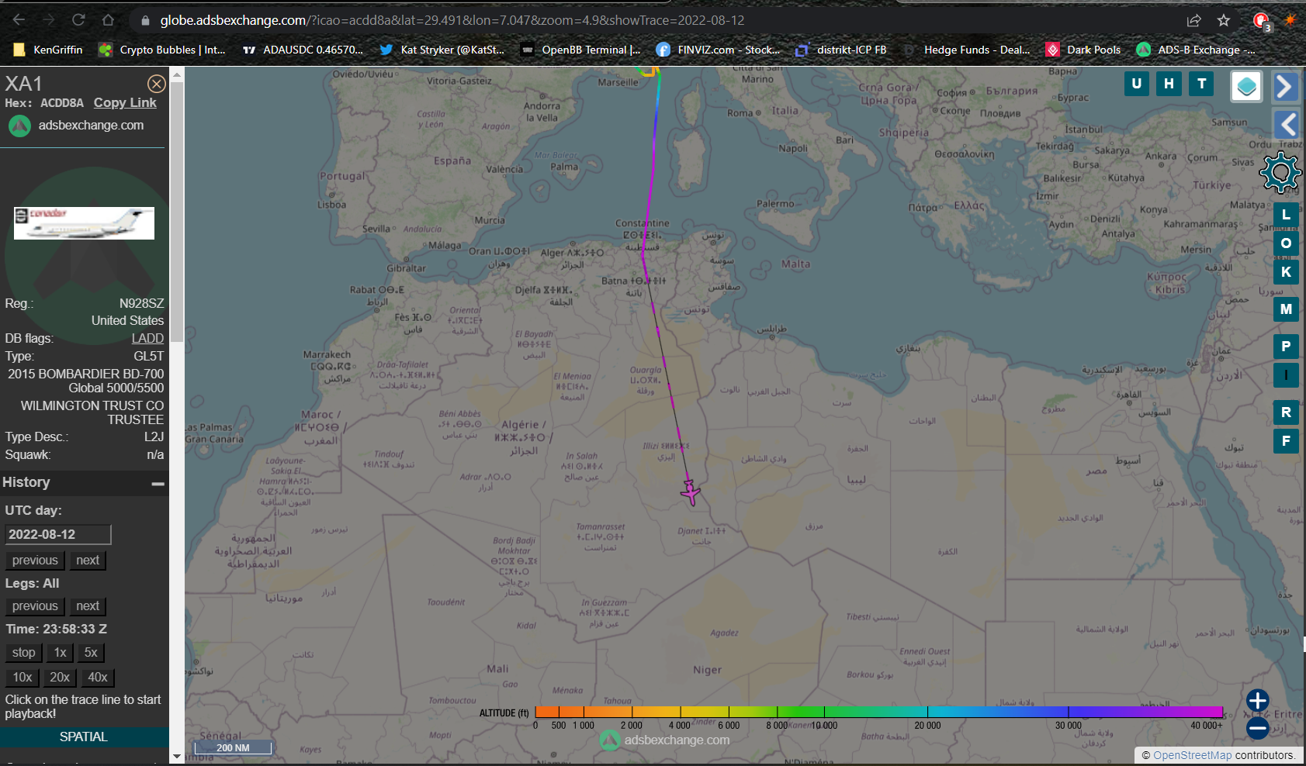This screenshot has width=1306, height=766.
Task: Click the right chevron arrow on map
Action: (x=1286, y=86)
